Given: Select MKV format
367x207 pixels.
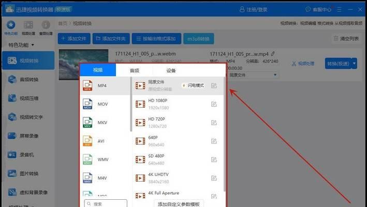Looking at the screenshot, I should (105, 123).
